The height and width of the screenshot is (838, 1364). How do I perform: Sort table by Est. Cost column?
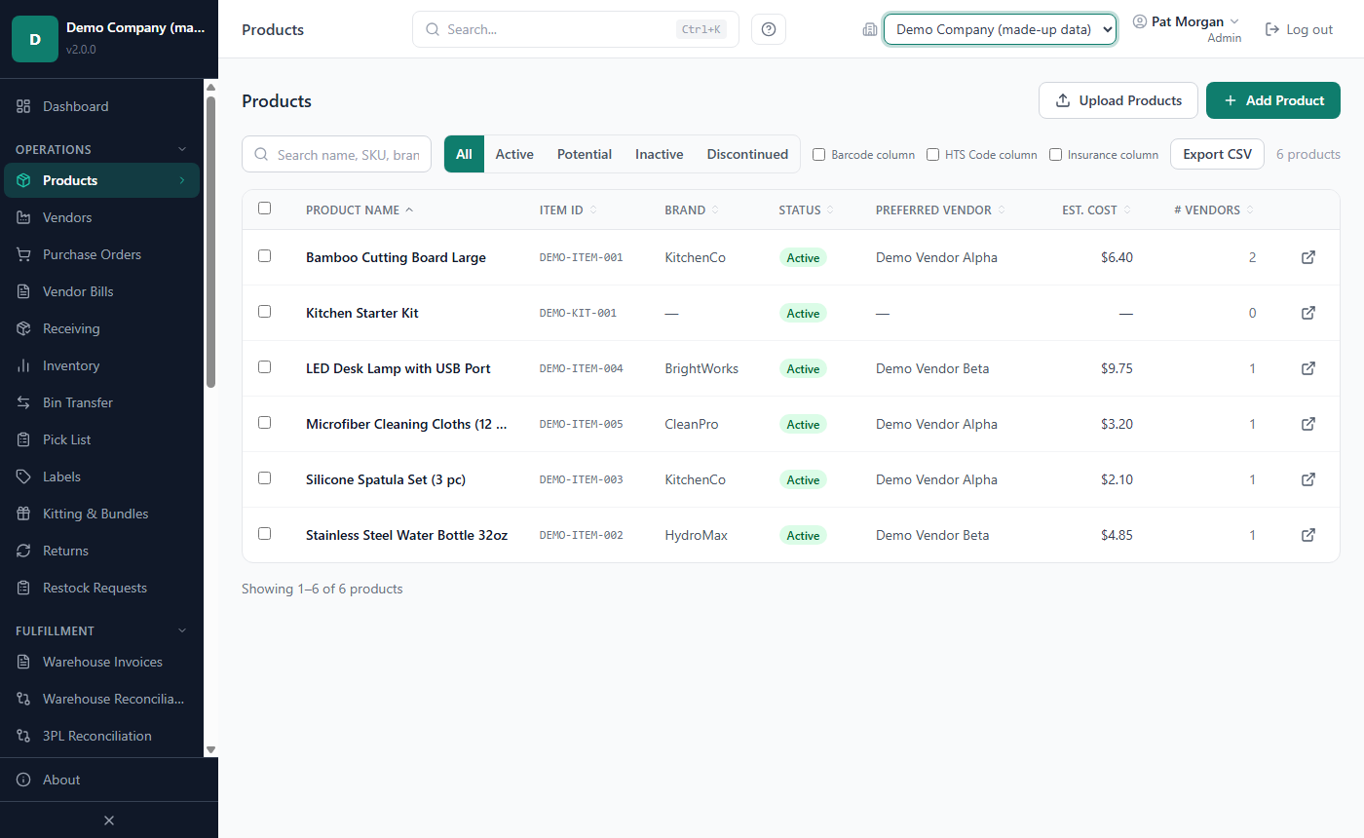pyautogui.click(x=1096, y=209)
